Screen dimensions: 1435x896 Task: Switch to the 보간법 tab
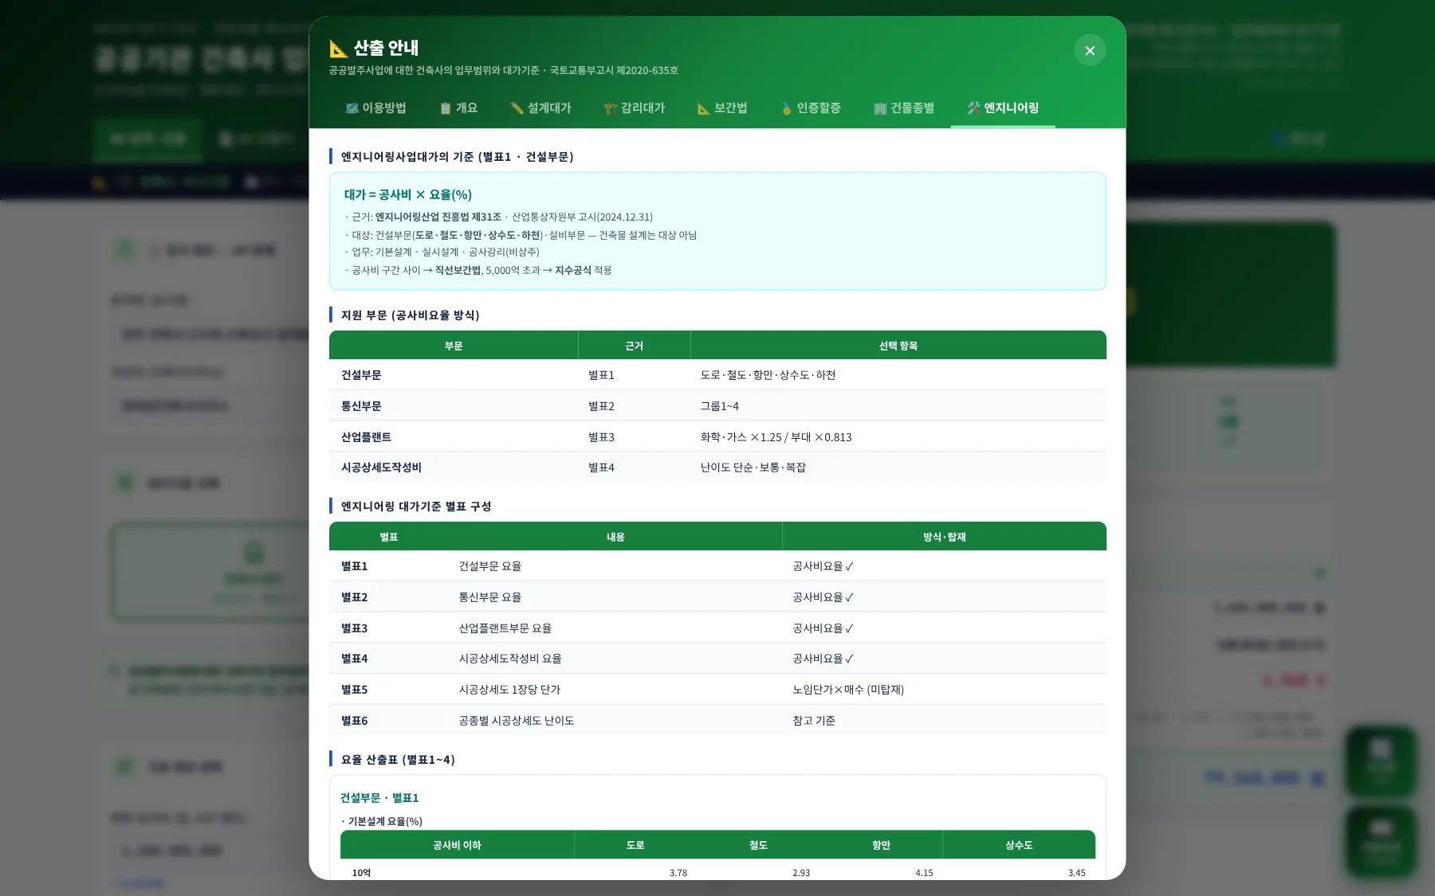[x=721, y=108]
